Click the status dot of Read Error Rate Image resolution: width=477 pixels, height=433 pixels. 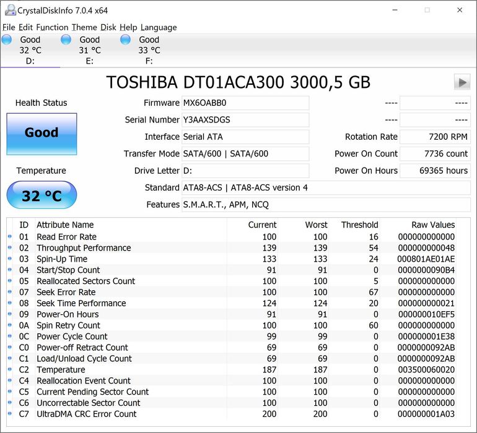(x=10, y=236)
